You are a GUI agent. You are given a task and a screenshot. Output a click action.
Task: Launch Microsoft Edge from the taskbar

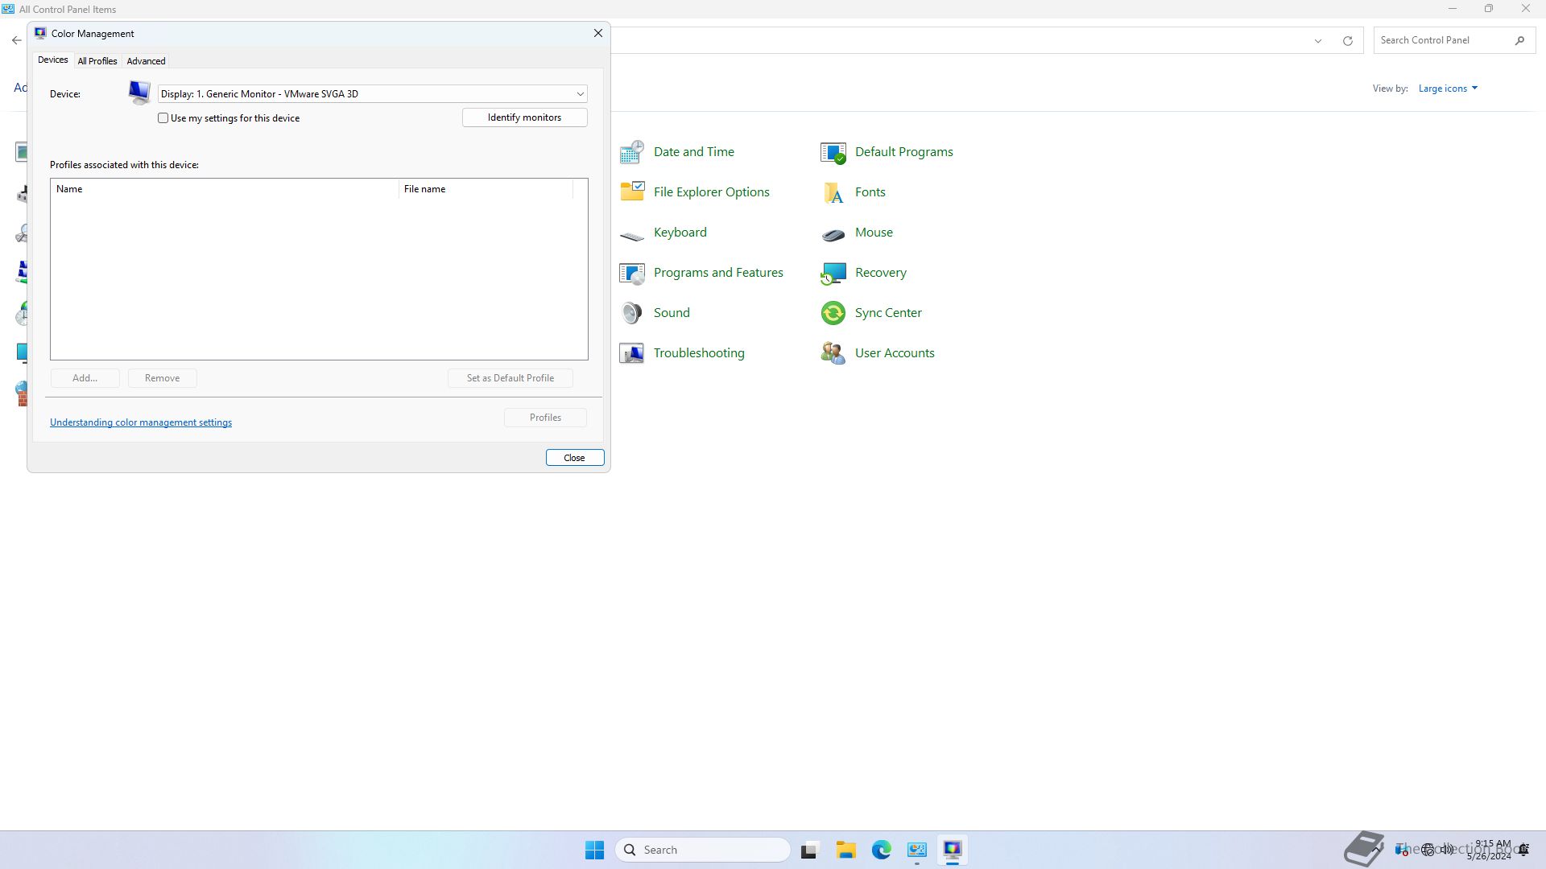tap(881, 850)
